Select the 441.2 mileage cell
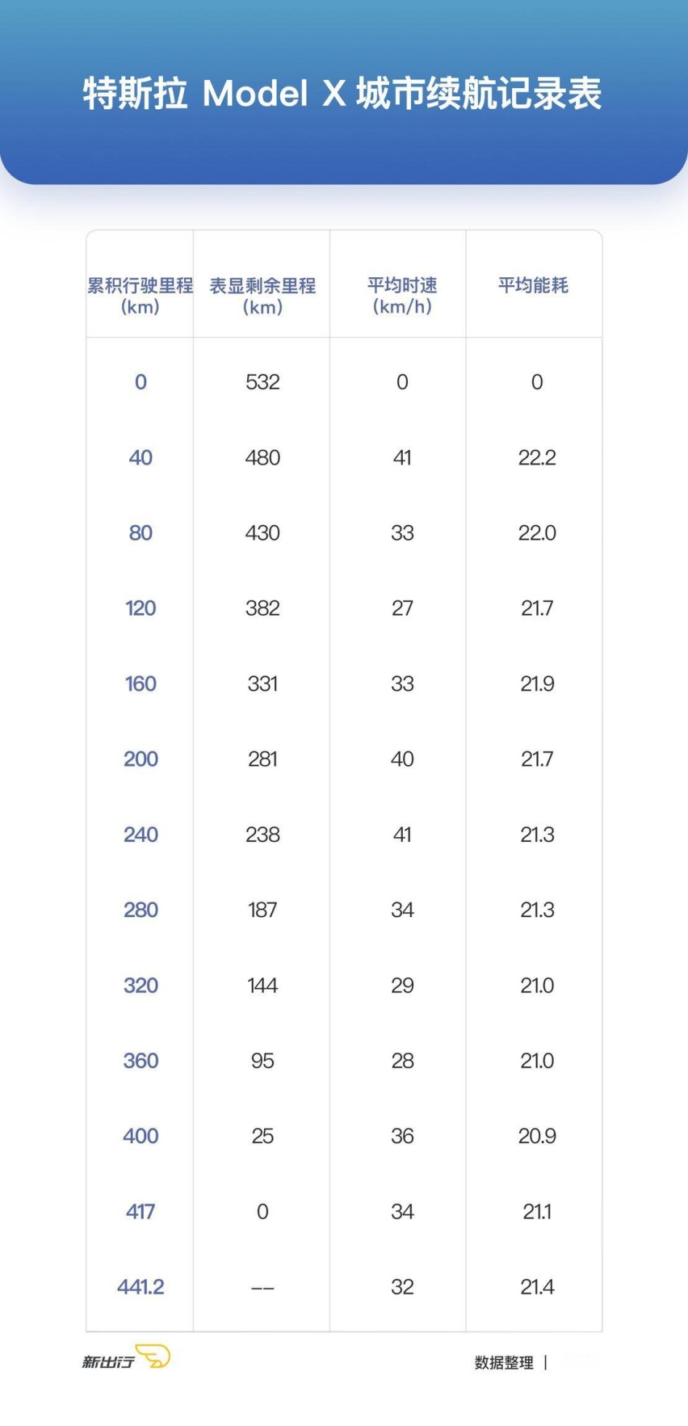This screenshot has width=688, height=1426. (141, 1286)
